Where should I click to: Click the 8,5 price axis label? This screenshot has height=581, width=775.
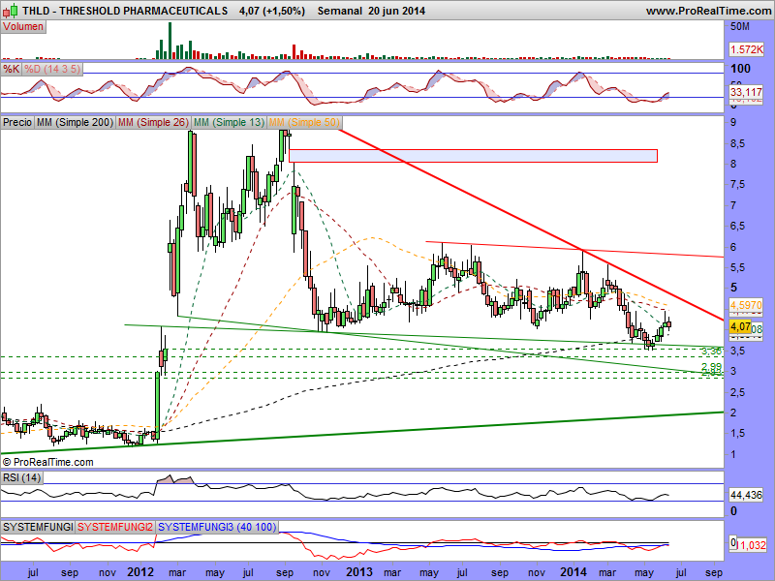[x=738, y=143]
